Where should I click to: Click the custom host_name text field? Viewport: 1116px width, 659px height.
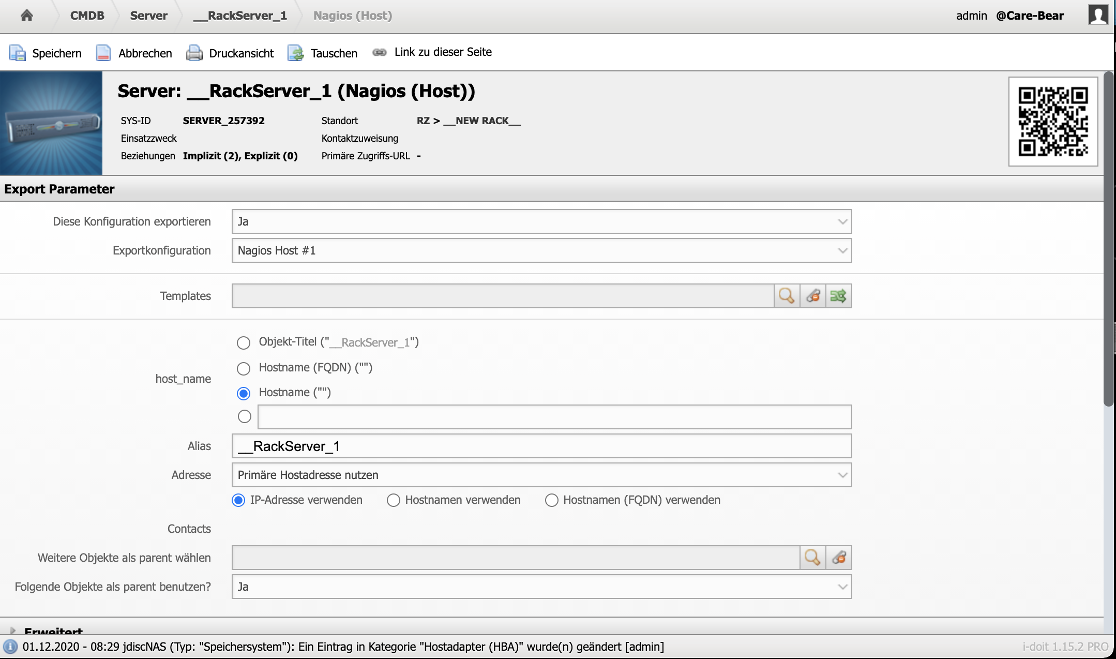554,417
